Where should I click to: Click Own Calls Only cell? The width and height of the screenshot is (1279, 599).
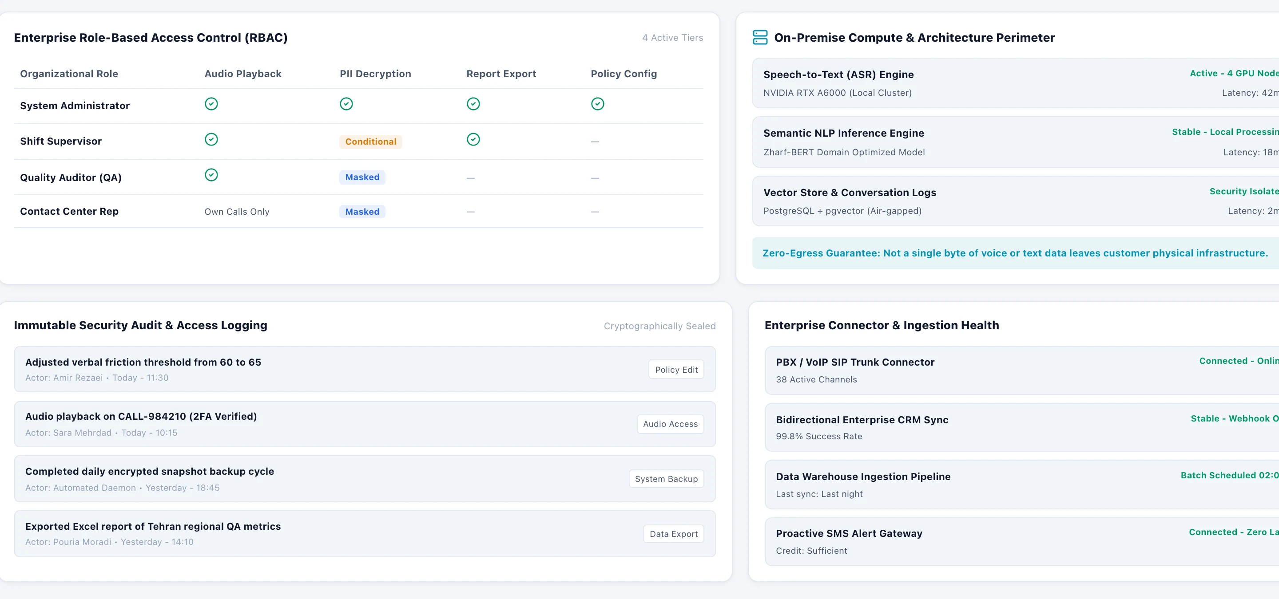pyautogui.click(x=237, y=212)
